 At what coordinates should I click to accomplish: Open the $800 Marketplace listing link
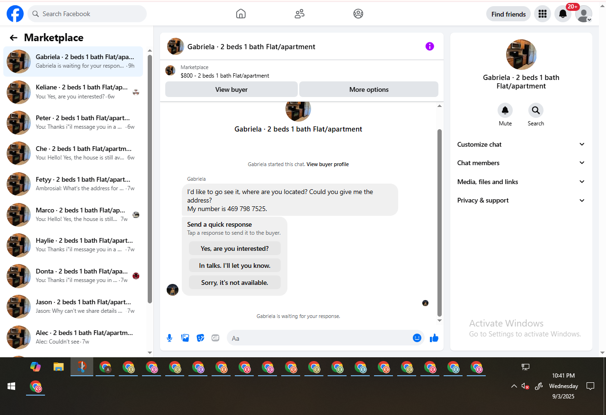pos(225,76)
